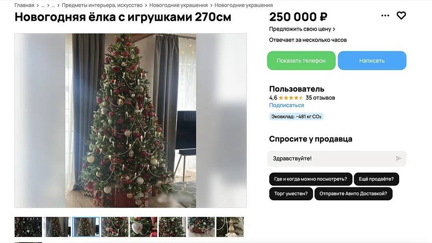Select quick question 'Торг уместен?'
Image resolution: width=432 pixels, height=243 pixels.
coord(291,193)
